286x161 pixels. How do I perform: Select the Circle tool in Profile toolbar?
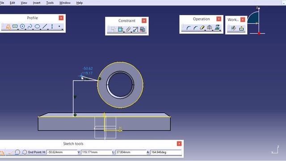[x=22, y=26]
